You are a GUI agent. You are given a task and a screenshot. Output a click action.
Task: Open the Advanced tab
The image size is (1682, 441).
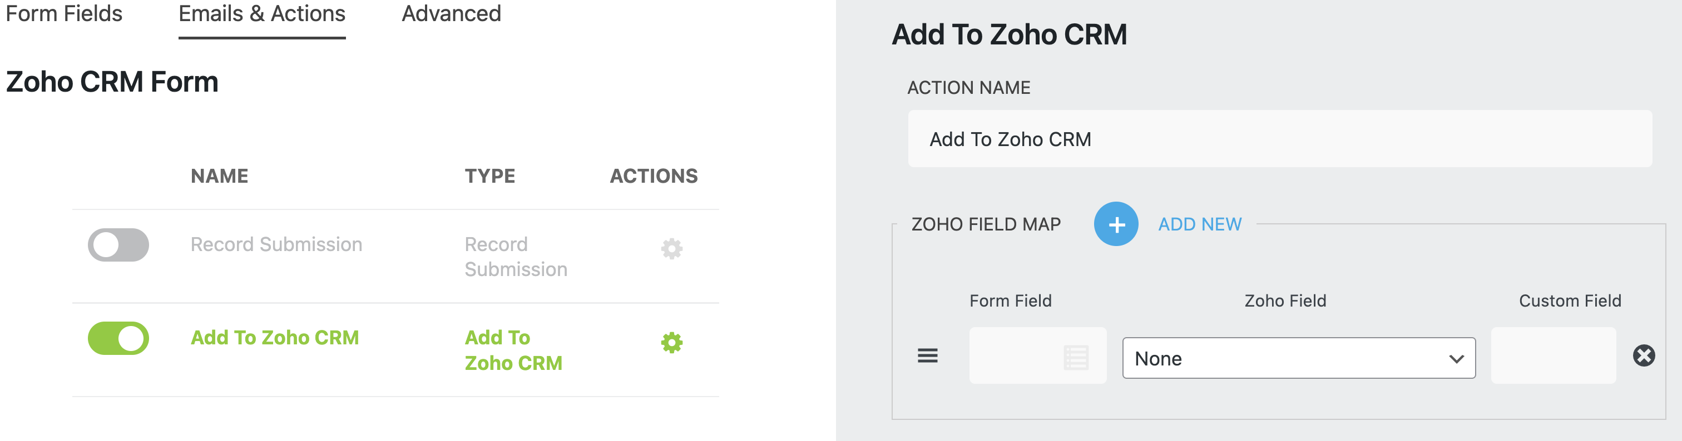[x=451, y=14]
